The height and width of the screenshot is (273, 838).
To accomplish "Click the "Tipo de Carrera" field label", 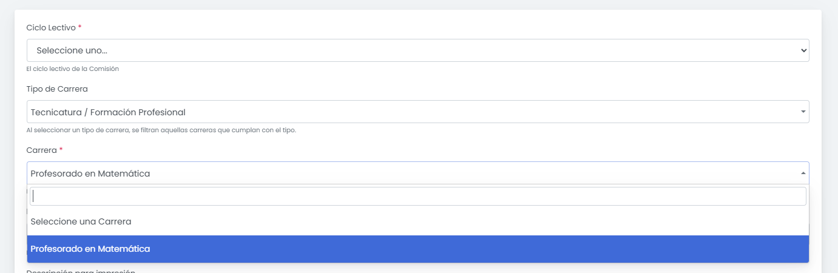I will click(x=57, y=89).
